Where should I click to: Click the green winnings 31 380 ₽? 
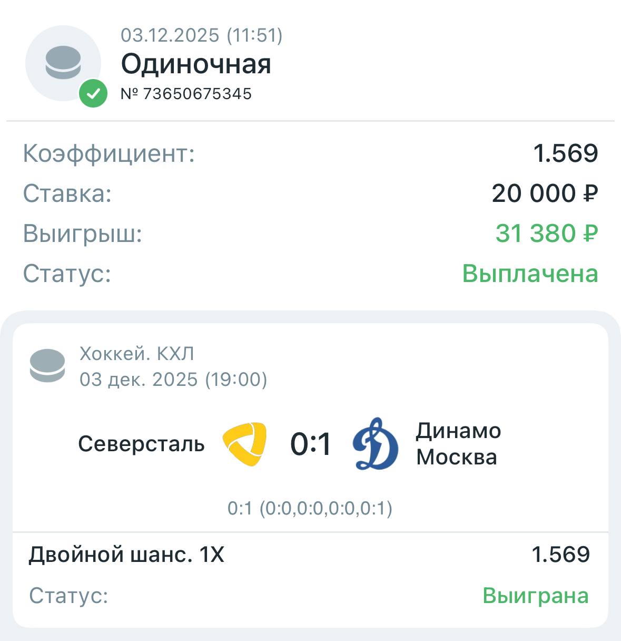click(546, 234)
